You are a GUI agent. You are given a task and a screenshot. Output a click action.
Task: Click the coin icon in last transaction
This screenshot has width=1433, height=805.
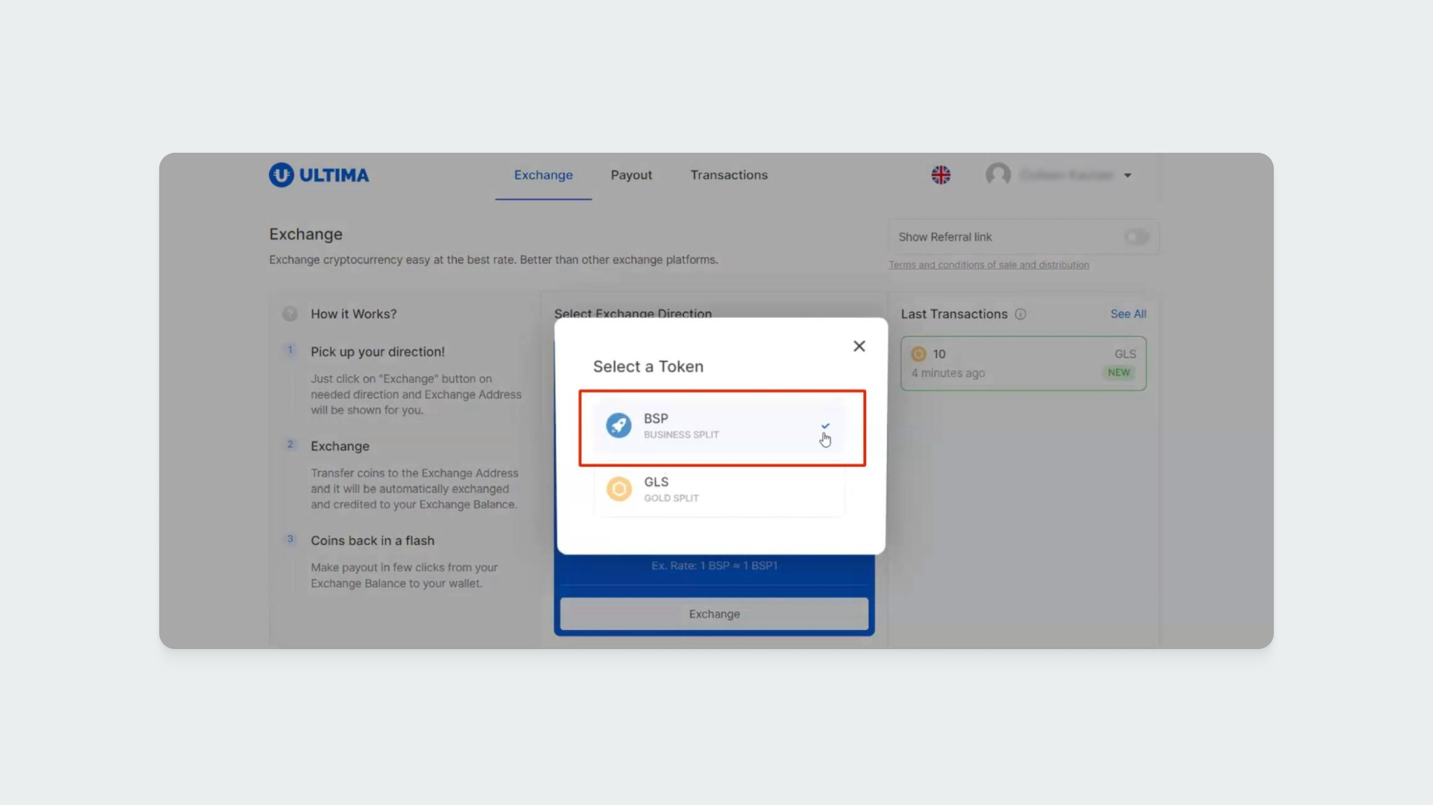coord(918,355)
